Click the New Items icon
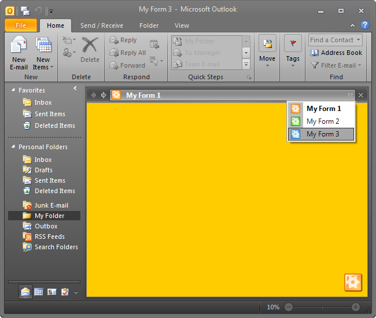376x318 pixels. (43, 46)
